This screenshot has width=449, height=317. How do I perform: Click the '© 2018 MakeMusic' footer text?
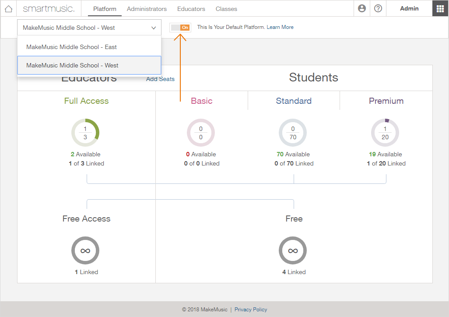(x=205, y=310)
